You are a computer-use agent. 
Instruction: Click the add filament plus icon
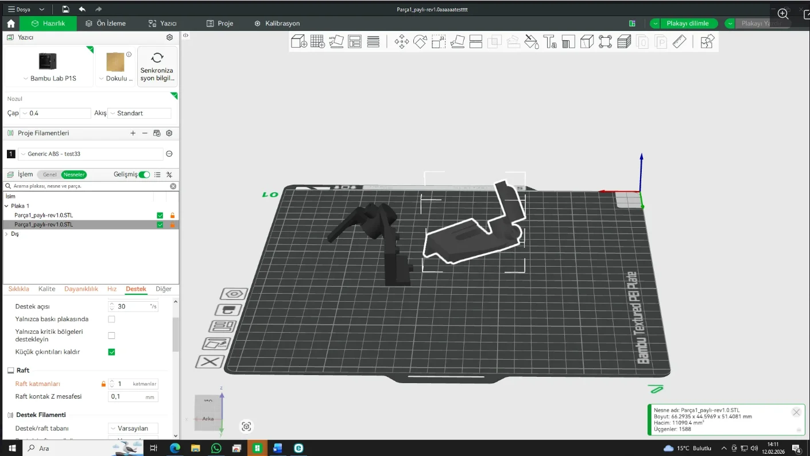(133, 133)
